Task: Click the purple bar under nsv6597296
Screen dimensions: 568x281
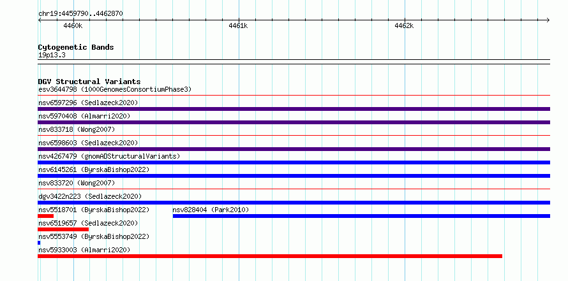Action: [294, 109]
